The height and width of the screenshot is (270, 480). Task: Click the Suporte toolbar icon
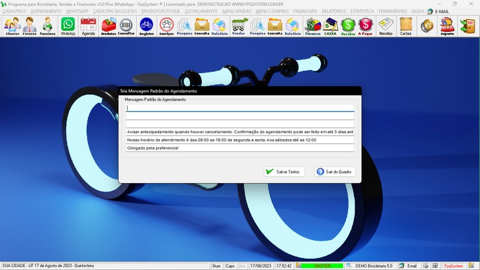point(447,26)
